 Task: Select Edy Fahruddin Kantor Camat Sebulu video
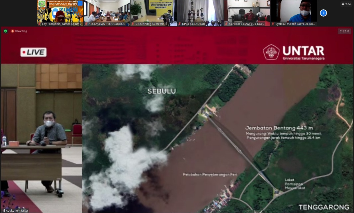pyautogui.click(x=60, y=12)
